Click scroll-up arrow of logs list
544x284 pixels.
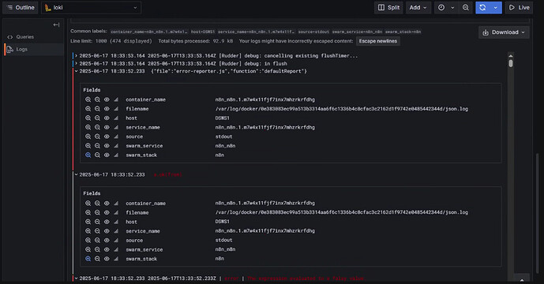coord(511,56)
